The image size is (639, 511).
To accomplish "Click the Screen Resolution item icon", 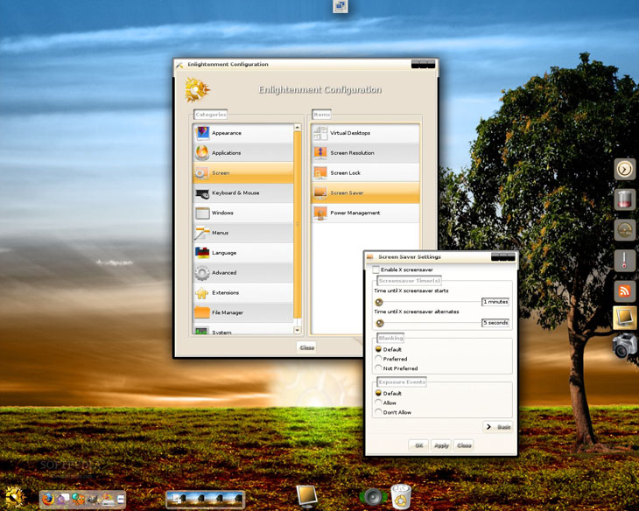I will pos(320,153).
